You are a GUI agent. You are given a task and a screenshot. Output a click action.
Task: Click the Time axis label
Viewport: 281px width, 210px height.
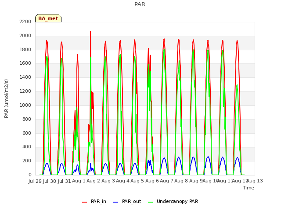point(249,188)
